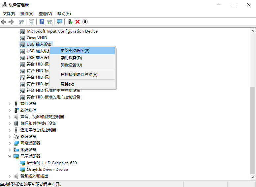Click 卸载设备(U) context menu entry
This screenshot has width=256, height=187.
coord(71,65)
